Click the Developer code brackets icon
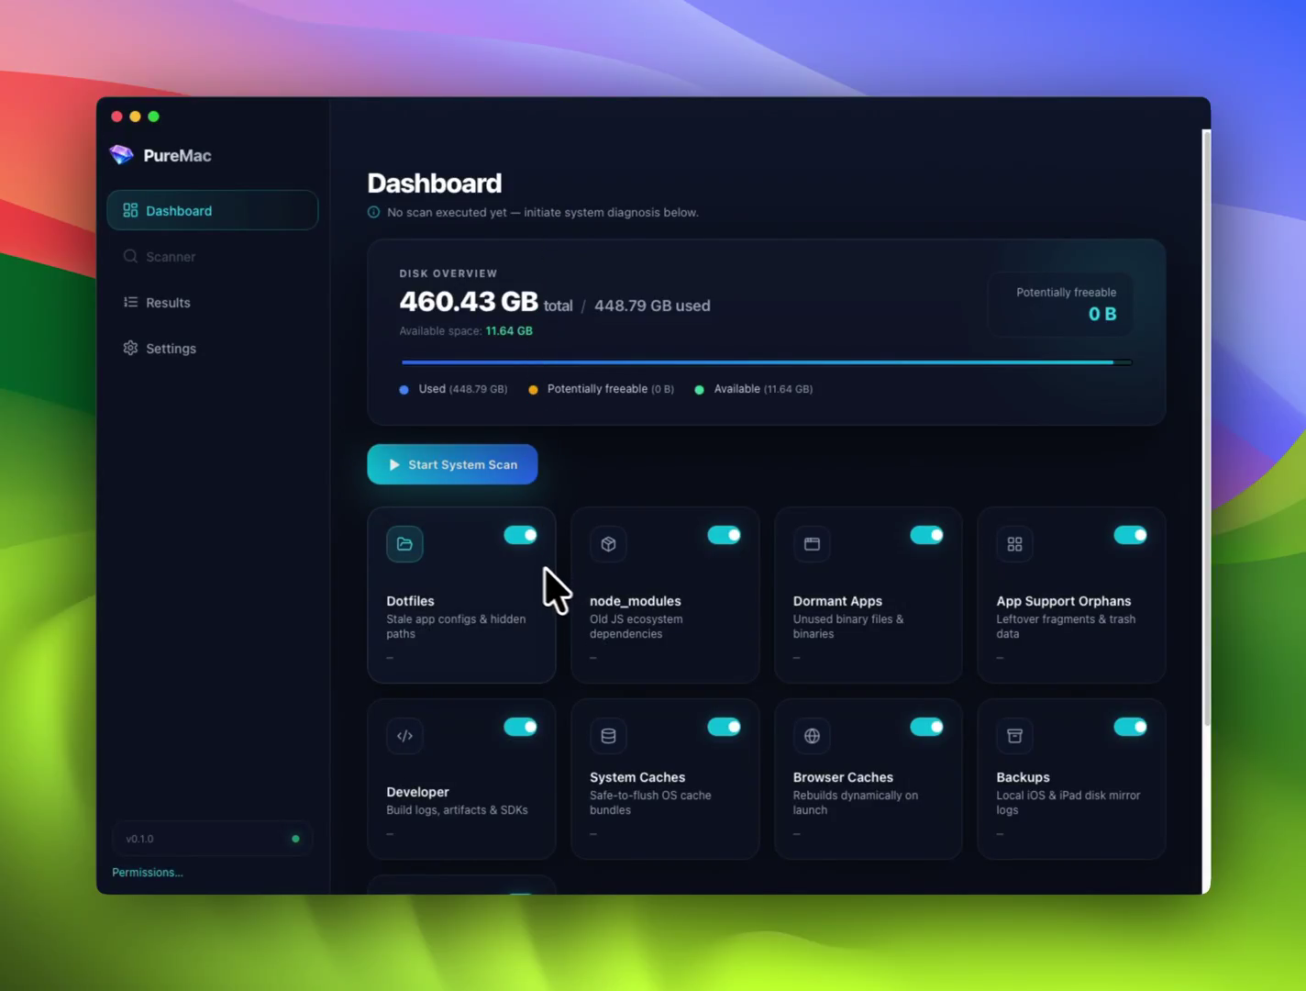This screenshot has width=1306, height=991. (x=404, y=736)
